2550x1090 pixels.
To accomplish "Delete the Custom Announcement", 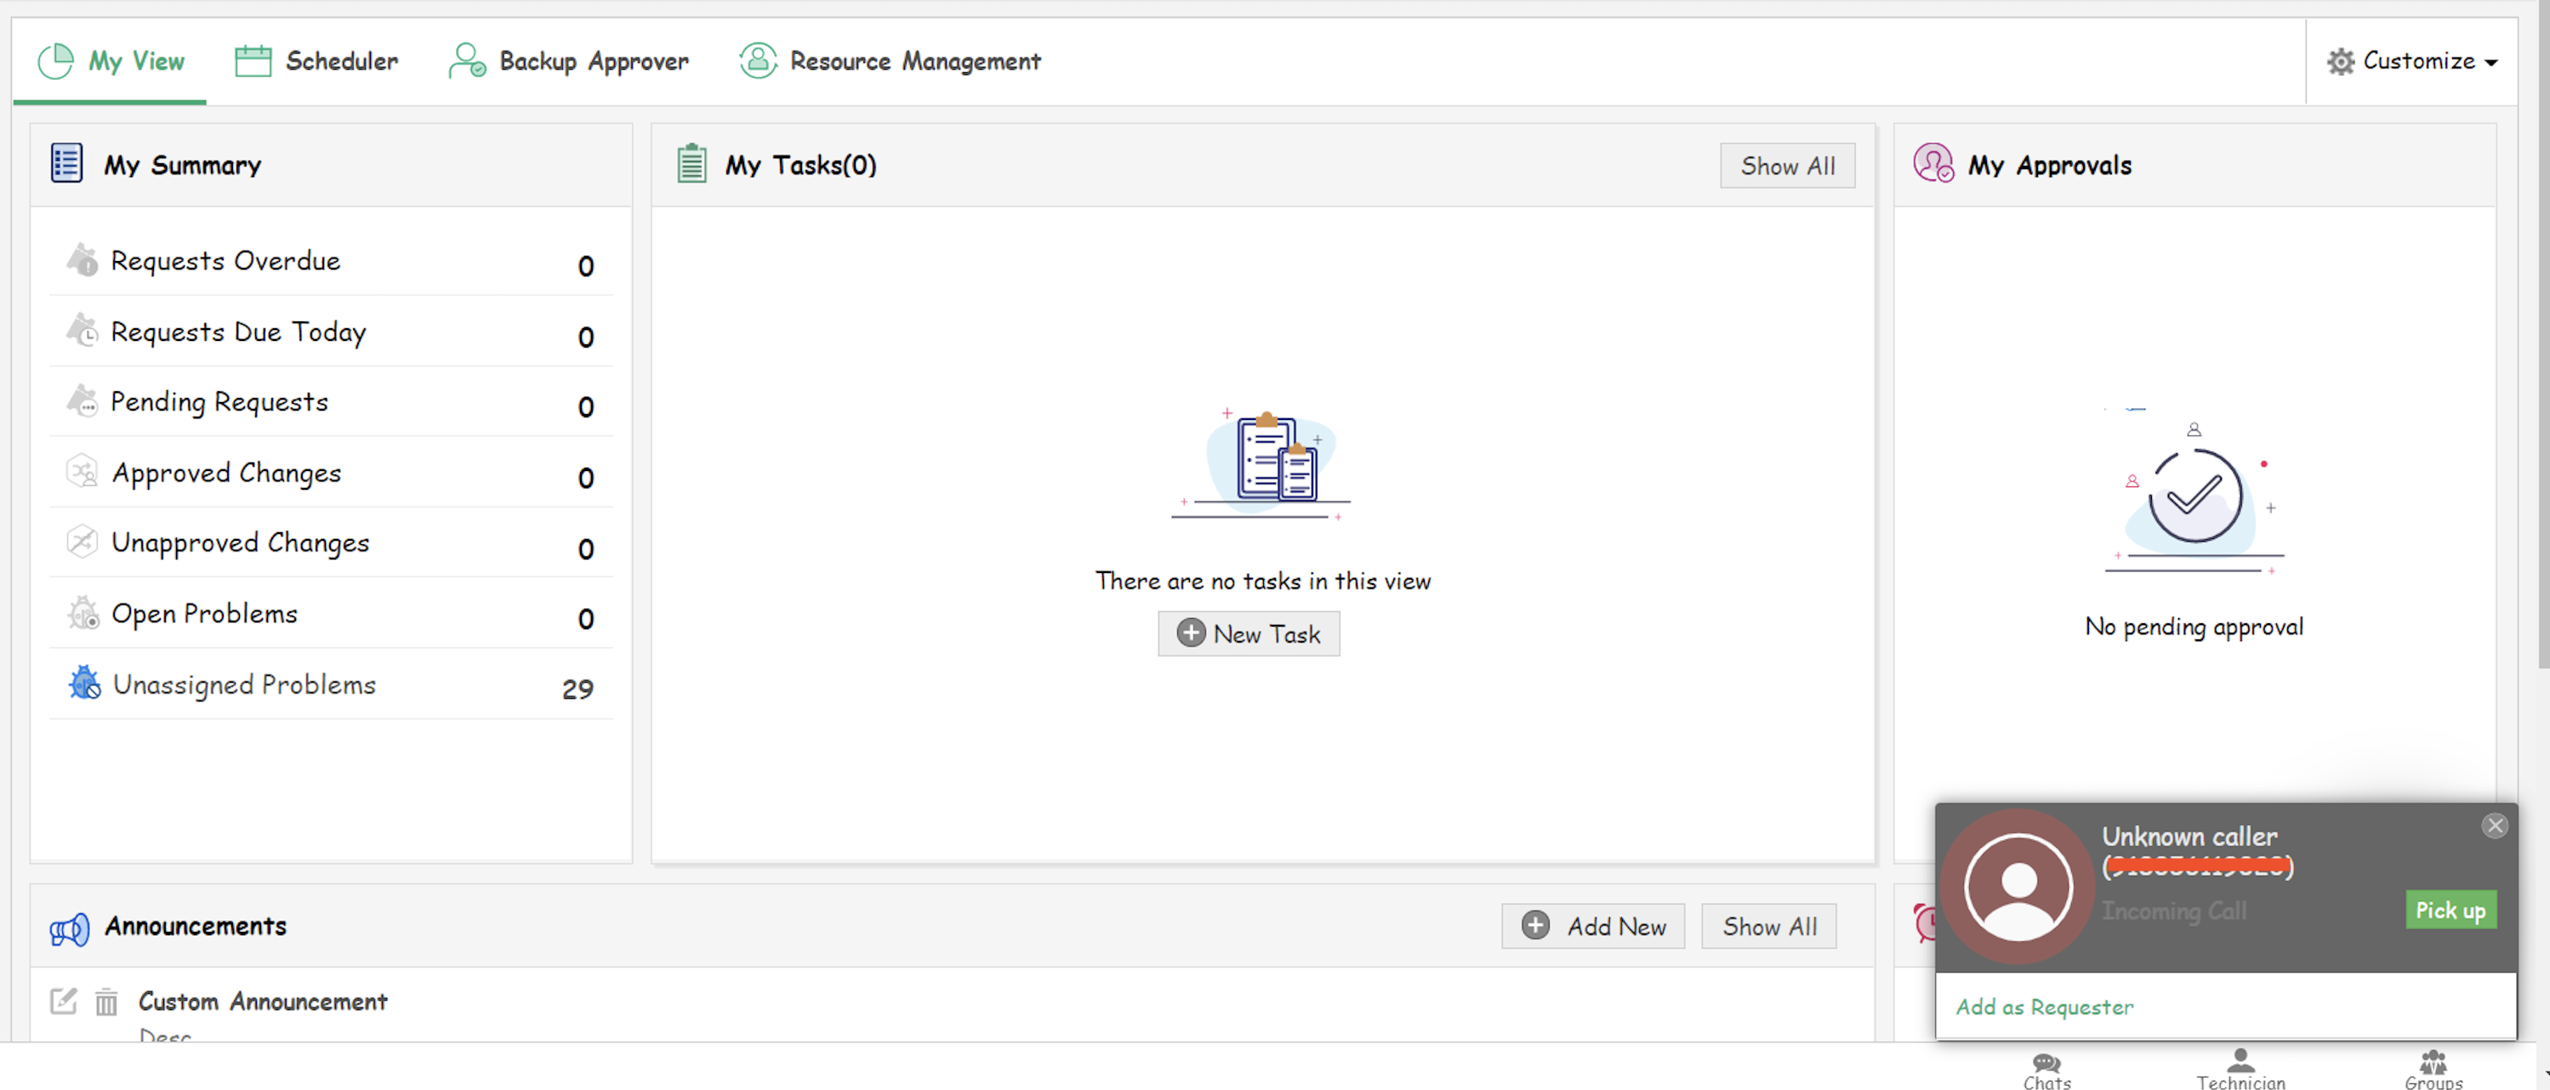I will click(x=106, y=1002).
